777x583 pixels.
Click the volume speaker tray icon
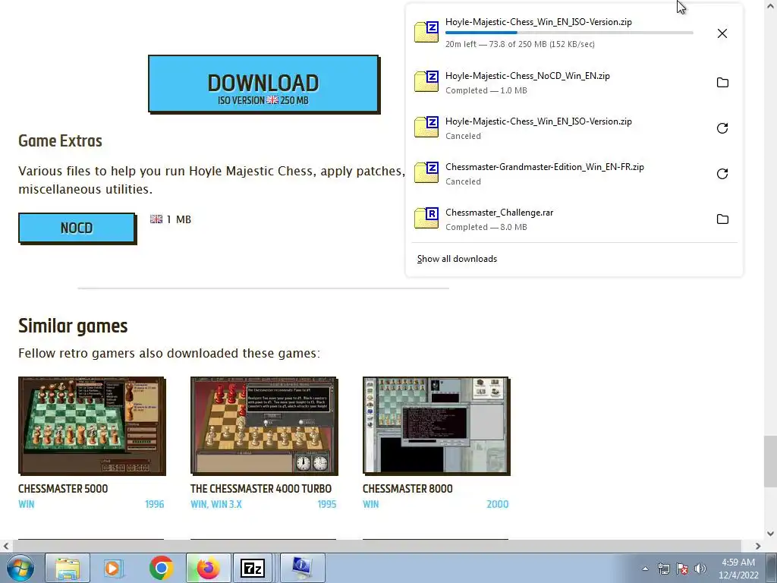click(x=700, y=569)
